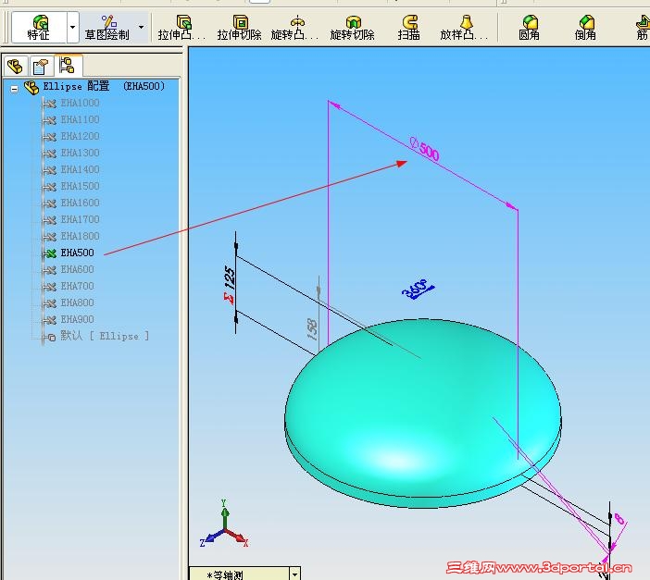Select configuration EHA1400
The height and width of the screenshot is (580, 650).
(x=80, y=169)
